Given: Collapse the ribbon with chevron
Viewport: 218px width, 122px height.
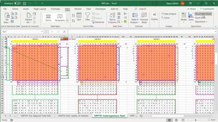Looking at the screenshot, I should (x=216, y=26).
